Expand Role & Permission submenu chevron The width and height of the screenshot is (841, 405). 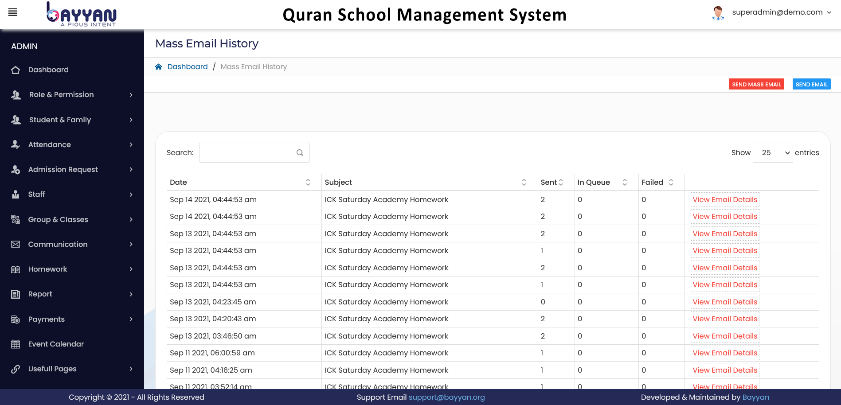[x=131, y=95]
